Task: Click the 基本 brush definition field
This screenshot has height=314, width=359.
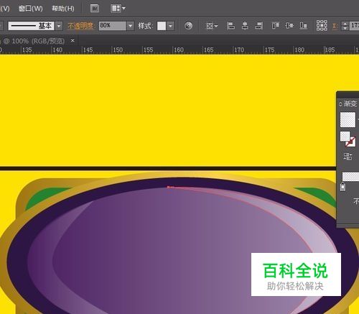Action: pos(31,26)
